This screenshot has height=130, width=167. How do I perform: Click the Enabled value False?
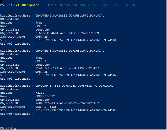pos(40,93)
